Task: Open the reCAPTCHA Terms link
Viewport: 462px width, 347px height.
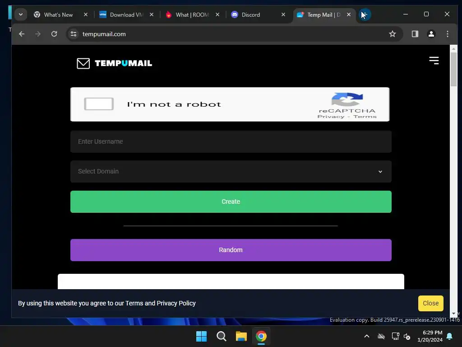Action: [x=365, y=117]
